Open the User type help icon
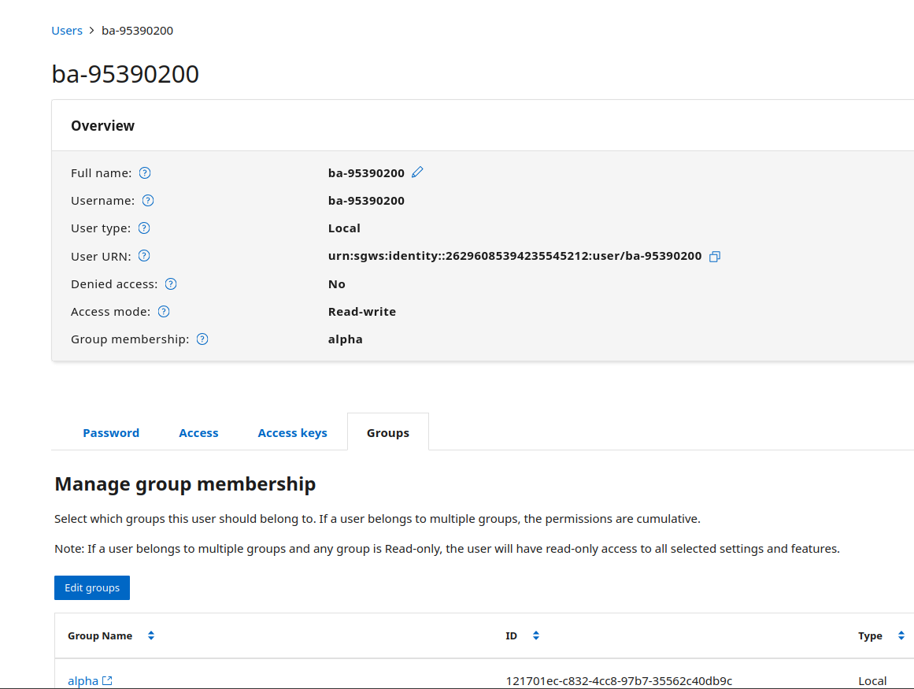The height and width of the screenshot is (689, 914). [144, 228]
